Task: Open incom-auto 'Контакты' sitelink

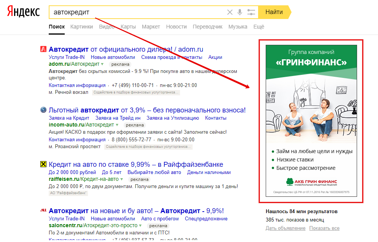Action: (216, 118)
